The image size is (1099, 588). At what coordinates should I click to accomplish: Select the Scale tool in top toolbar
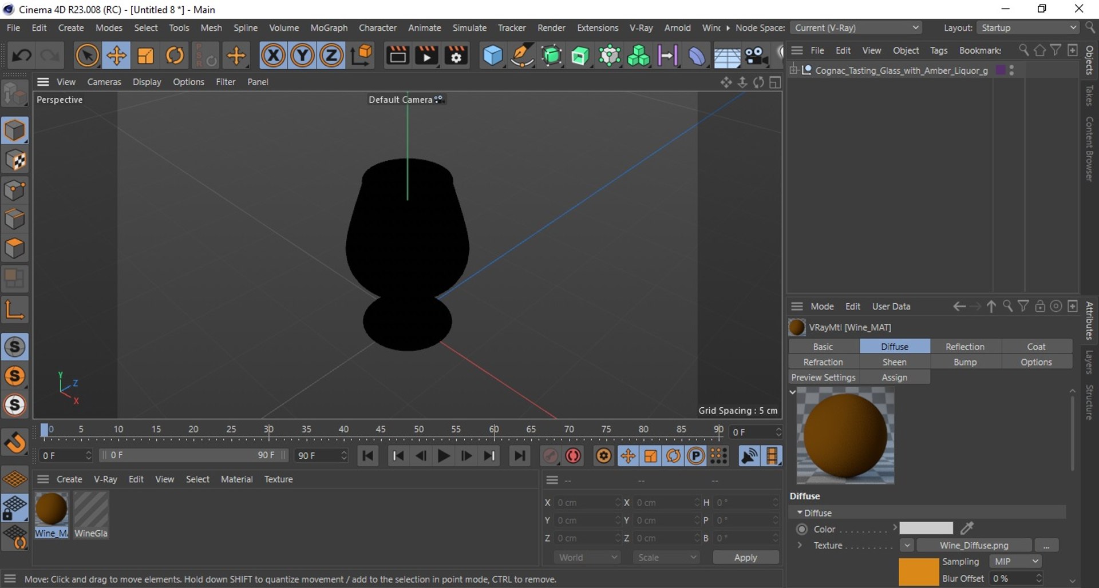[145, 56]
